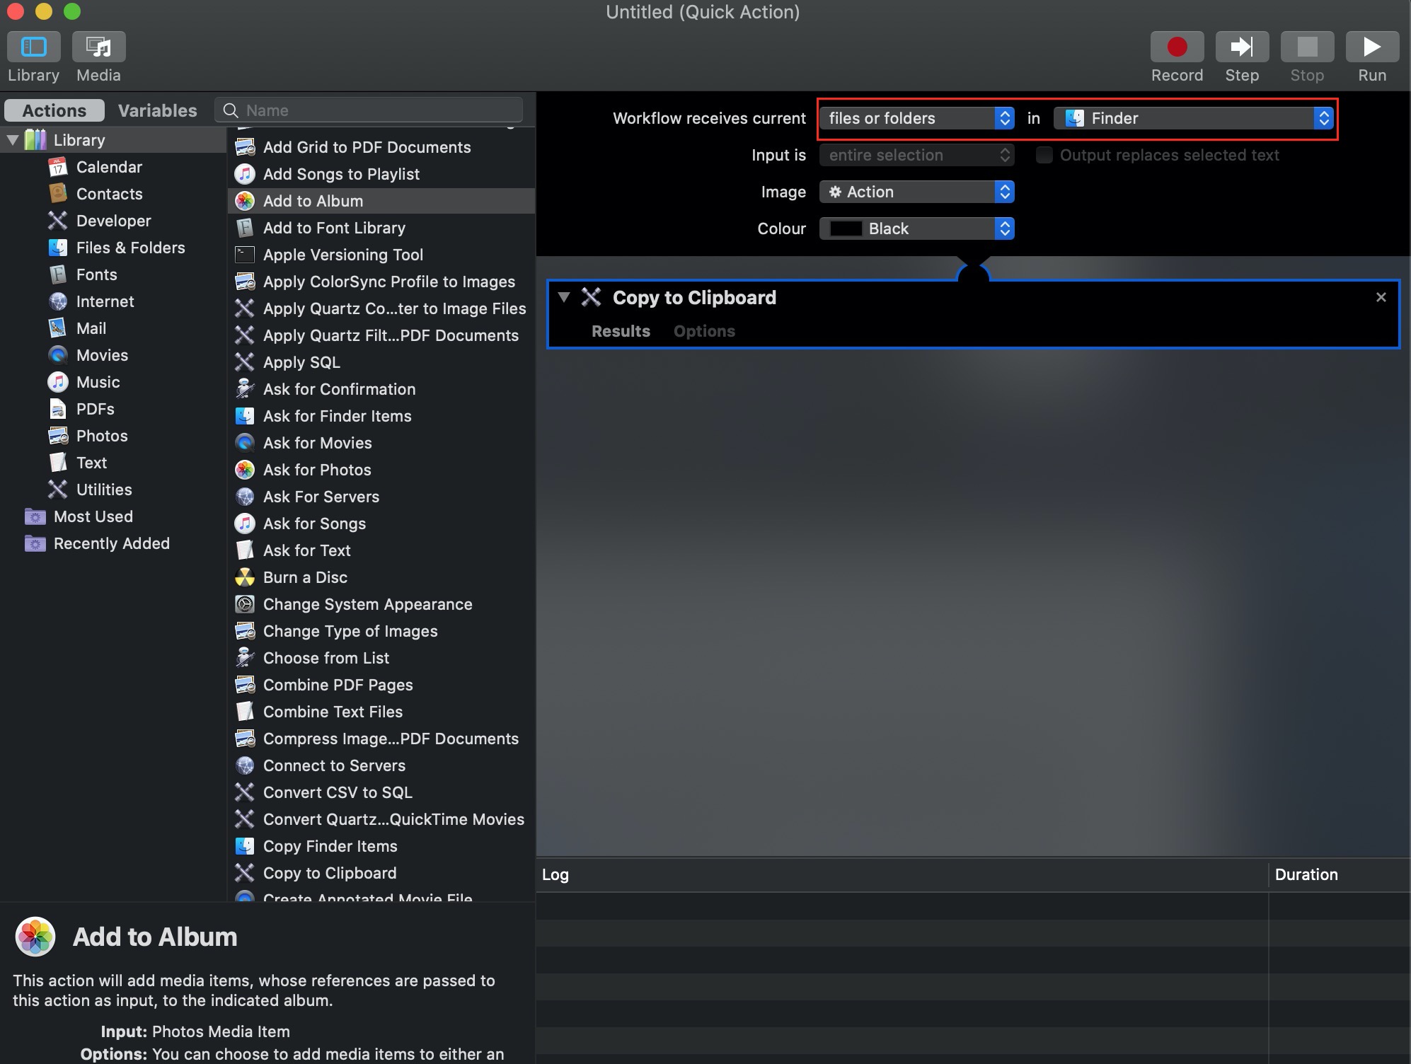
Task: Click the Step toolbar button
Action: [x=1242, y=47]
